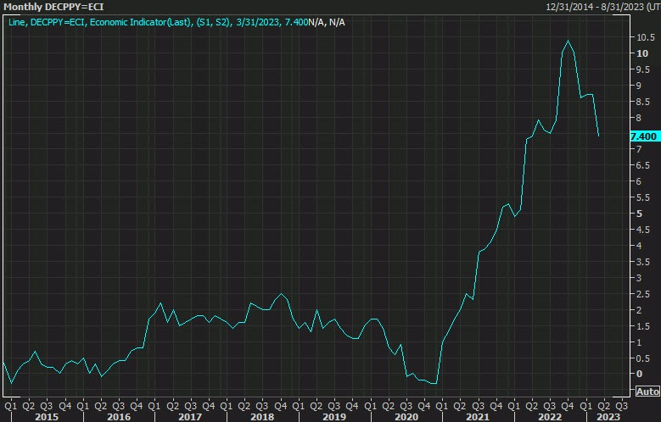Click the highlighted 7.400 last value label
This screenshot has width=661, height=422.
click(644, 136)
